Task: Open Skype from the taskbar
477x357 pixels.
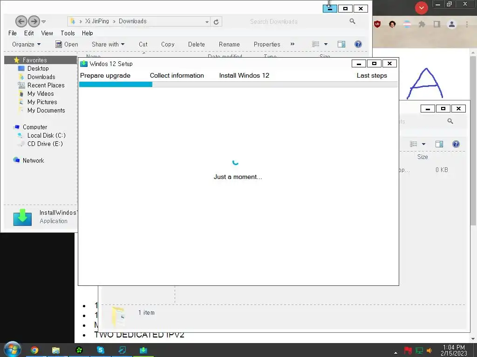Action: tap(101, 350)
